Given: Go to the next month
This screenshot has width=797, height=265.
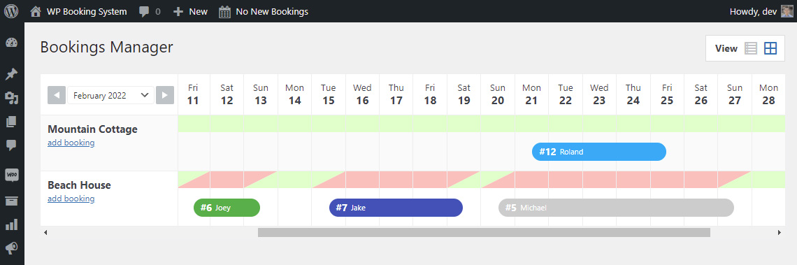Looking at the screenshot, I should click(x=165, y=95).
